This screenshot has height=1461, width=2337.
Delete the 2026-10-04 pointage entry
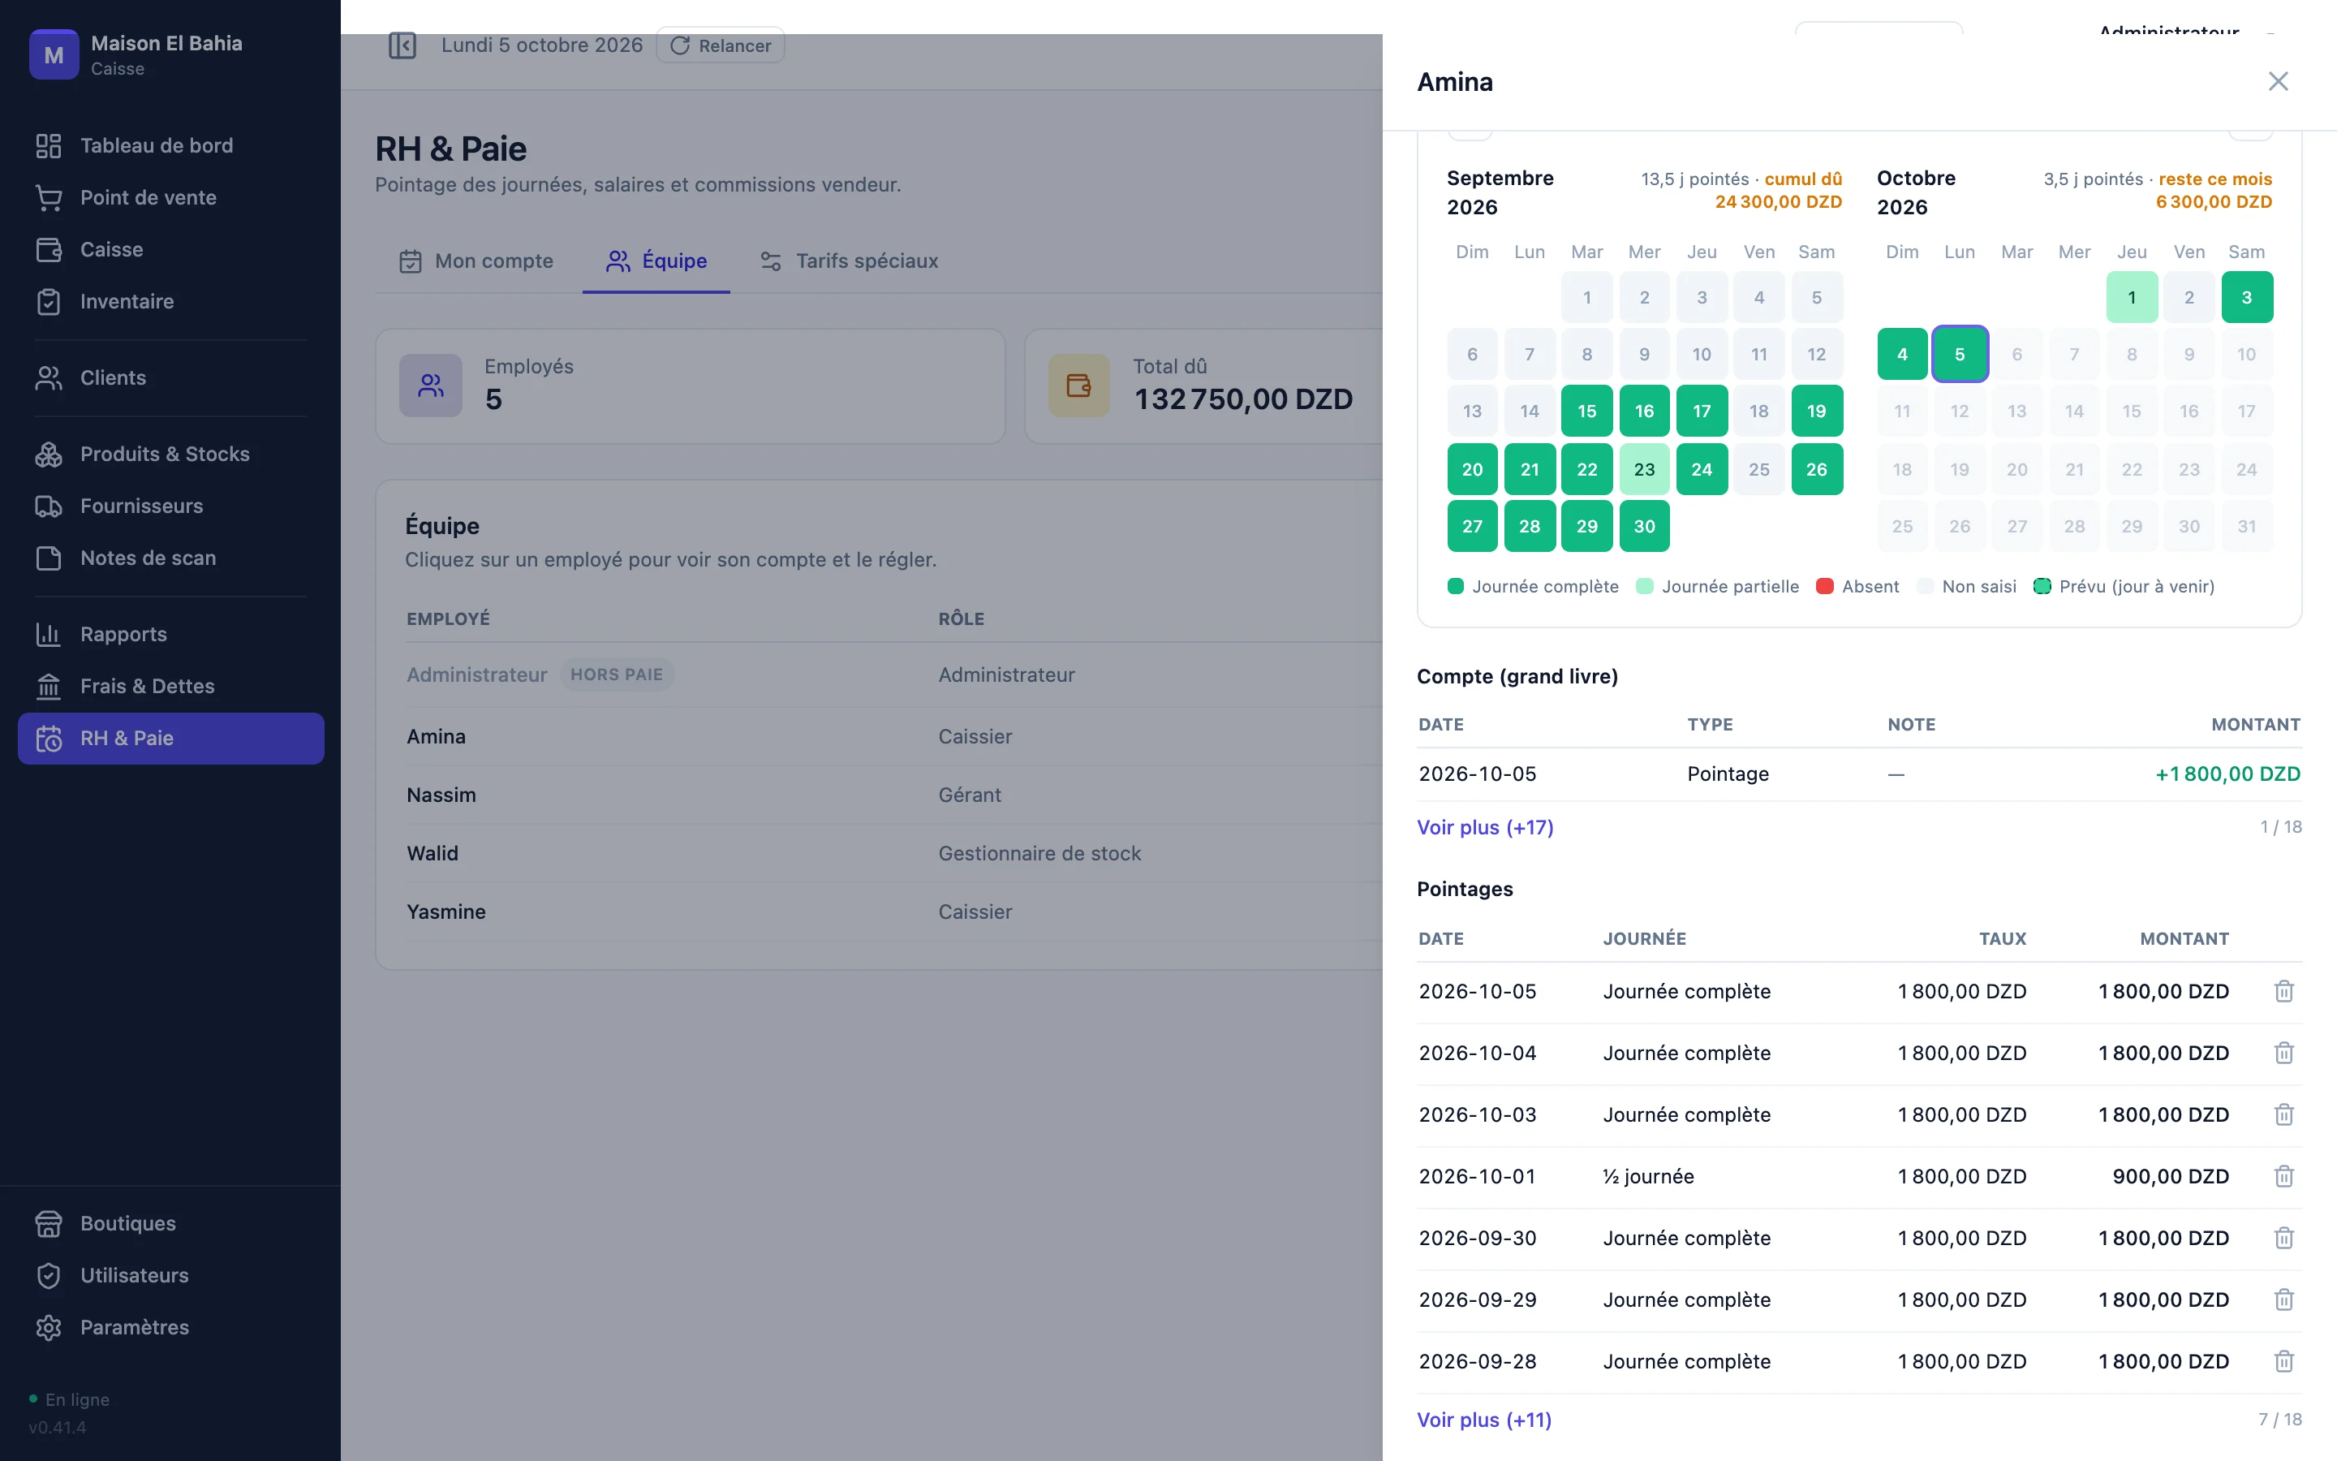click(x=2283, y=1054)
